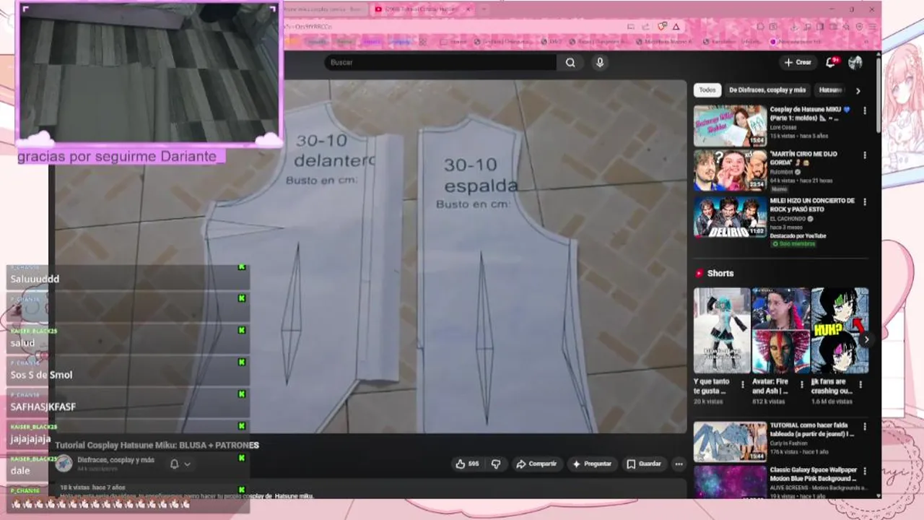This screenshot has width=924, height=520.
Task: Open the subscription bell notification dropdown
Action: pos(180,464)
